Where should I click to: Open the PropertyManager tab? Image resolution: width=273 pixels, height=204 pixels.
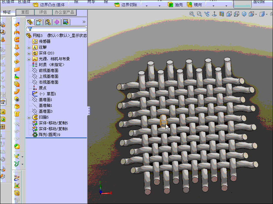point(38,22)
